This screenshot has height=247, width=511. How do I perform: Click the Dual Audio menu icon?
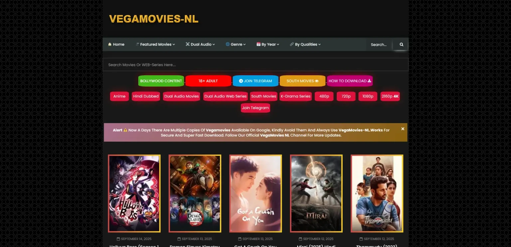pyautogui.click(x=188, y=44)
